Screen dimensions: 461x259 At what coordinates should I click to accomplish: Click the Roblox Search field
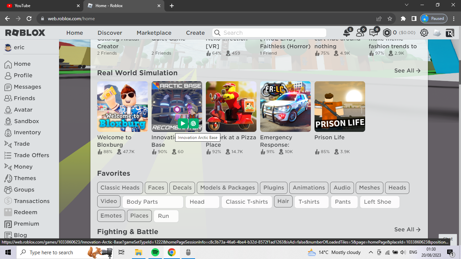(269, 33)
